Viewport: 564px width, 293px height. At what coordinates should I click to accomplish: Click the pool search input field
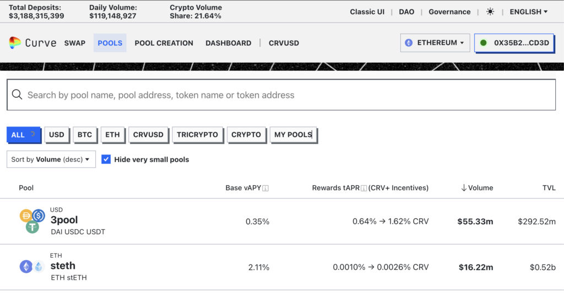(281, 95)
